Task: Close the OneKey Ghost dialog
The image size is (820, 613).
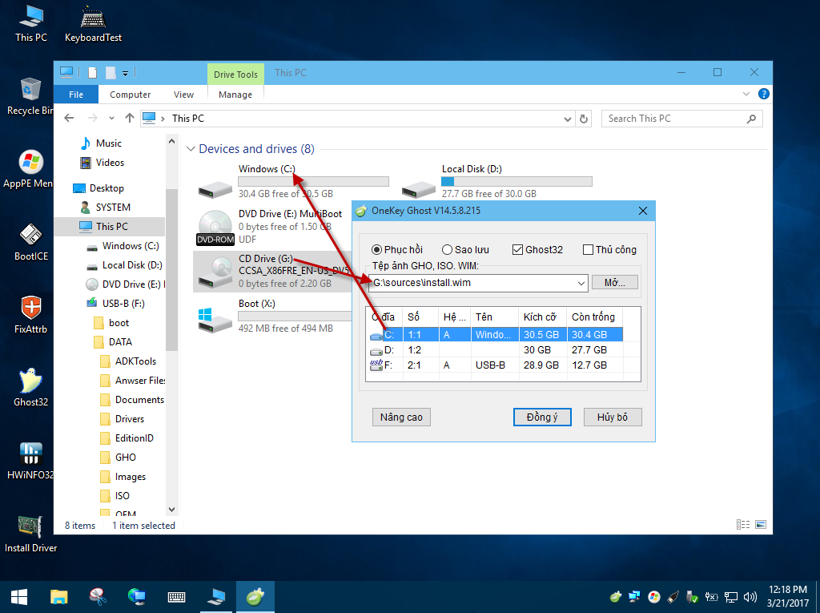Action: pyautogui.click(x=643, y=211)
